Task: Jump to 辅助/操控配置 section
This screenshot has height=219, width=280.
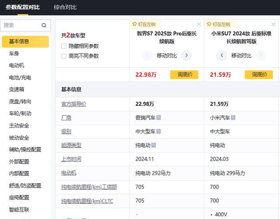Action: pos(25,150)
